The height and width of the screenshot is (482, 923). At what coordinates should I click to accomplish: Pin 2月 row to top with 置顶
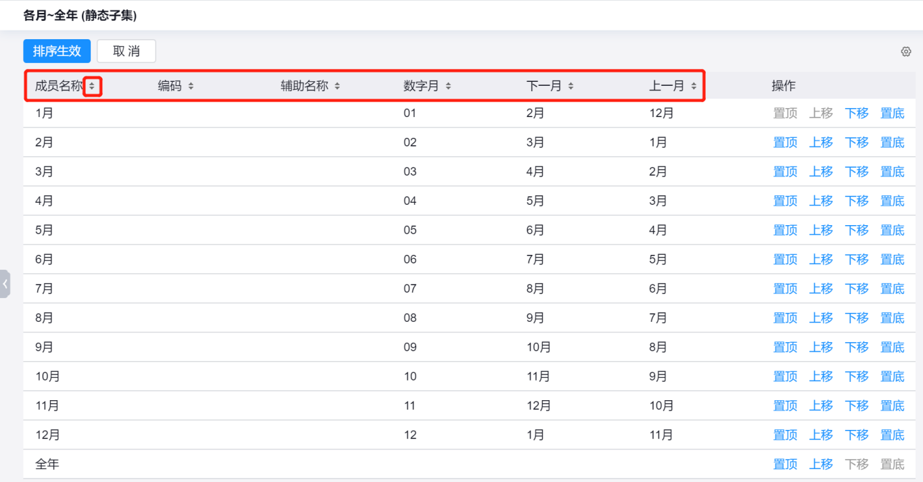point(785,143)
